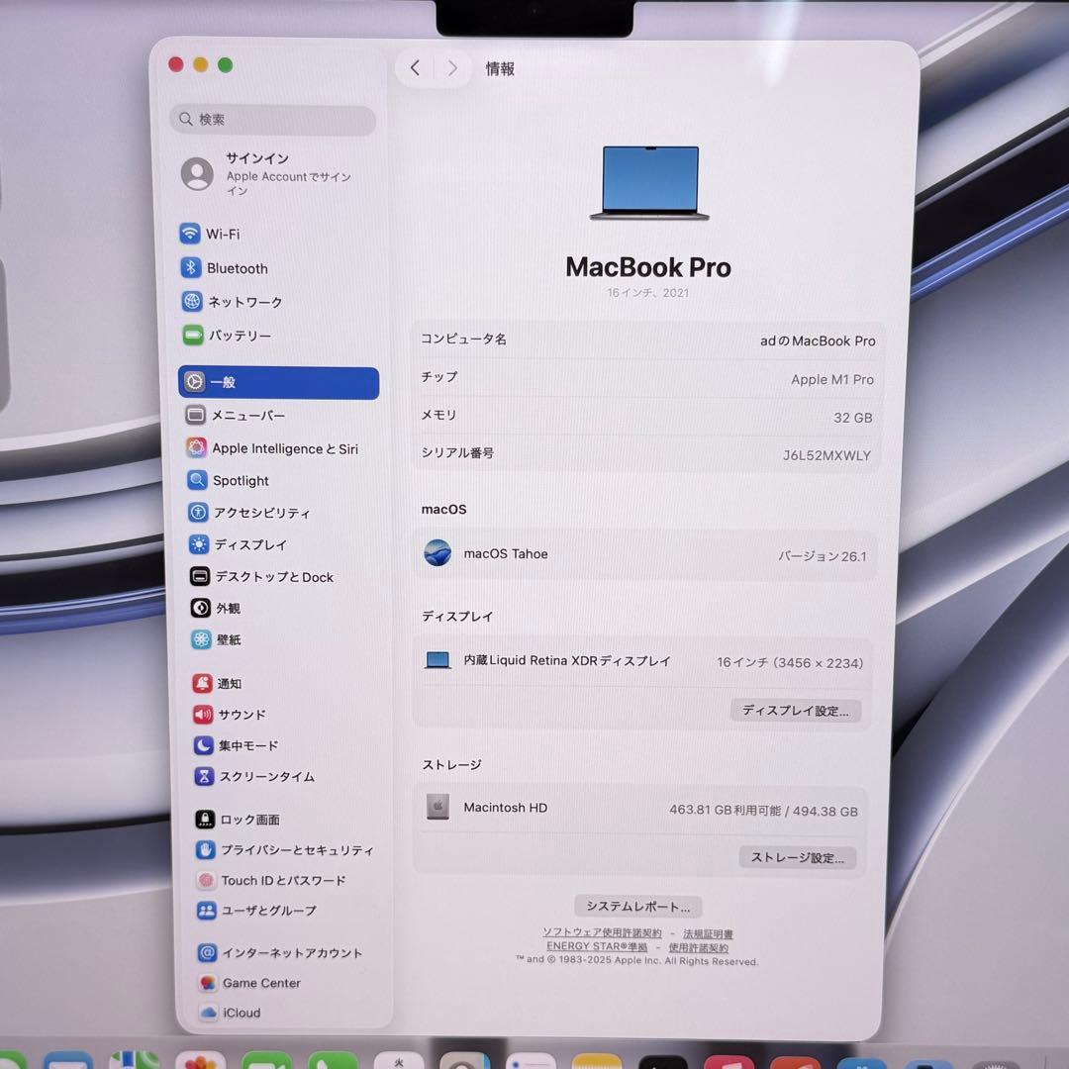
Task: Click serial number J6L52MXWLY
Action: coord(826,455)
